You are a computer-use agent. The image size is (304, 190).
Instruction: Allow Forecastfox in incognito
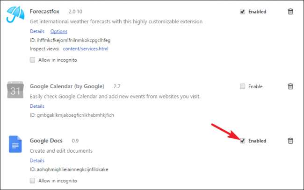[x=33, y=60]
